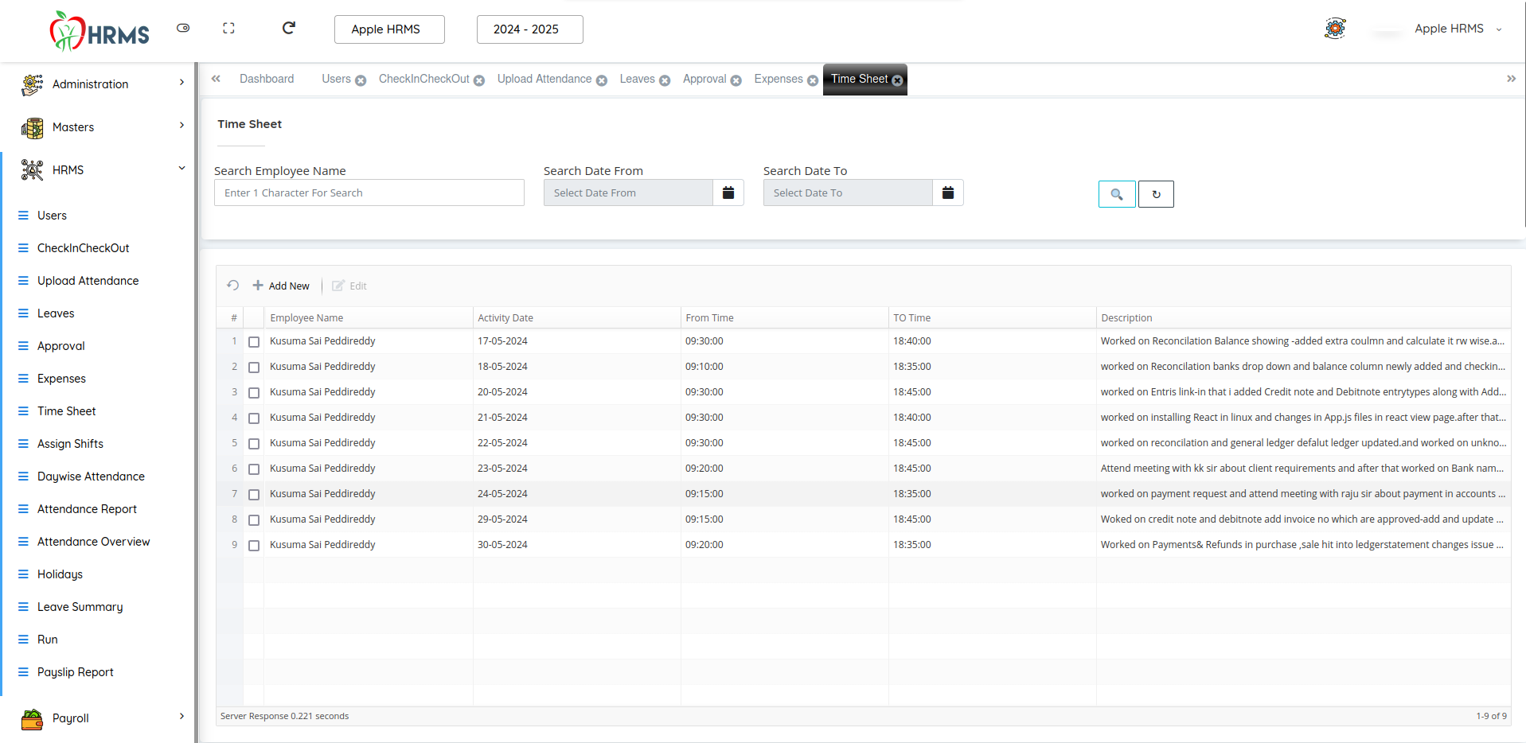1526x743 pixels.
Task: Open CheckInCheckOut in the sidebar
Action: tap(83, 248)
